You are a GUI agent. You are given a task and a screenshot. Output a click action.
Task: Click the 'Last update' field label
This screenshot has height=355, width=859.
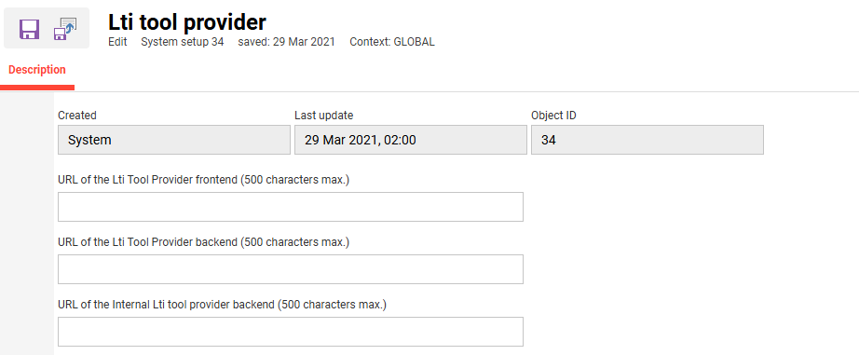324,116
